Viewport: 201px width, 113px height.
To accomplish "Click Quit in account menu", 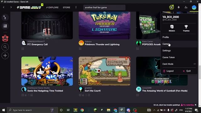I will click(187, 71).
